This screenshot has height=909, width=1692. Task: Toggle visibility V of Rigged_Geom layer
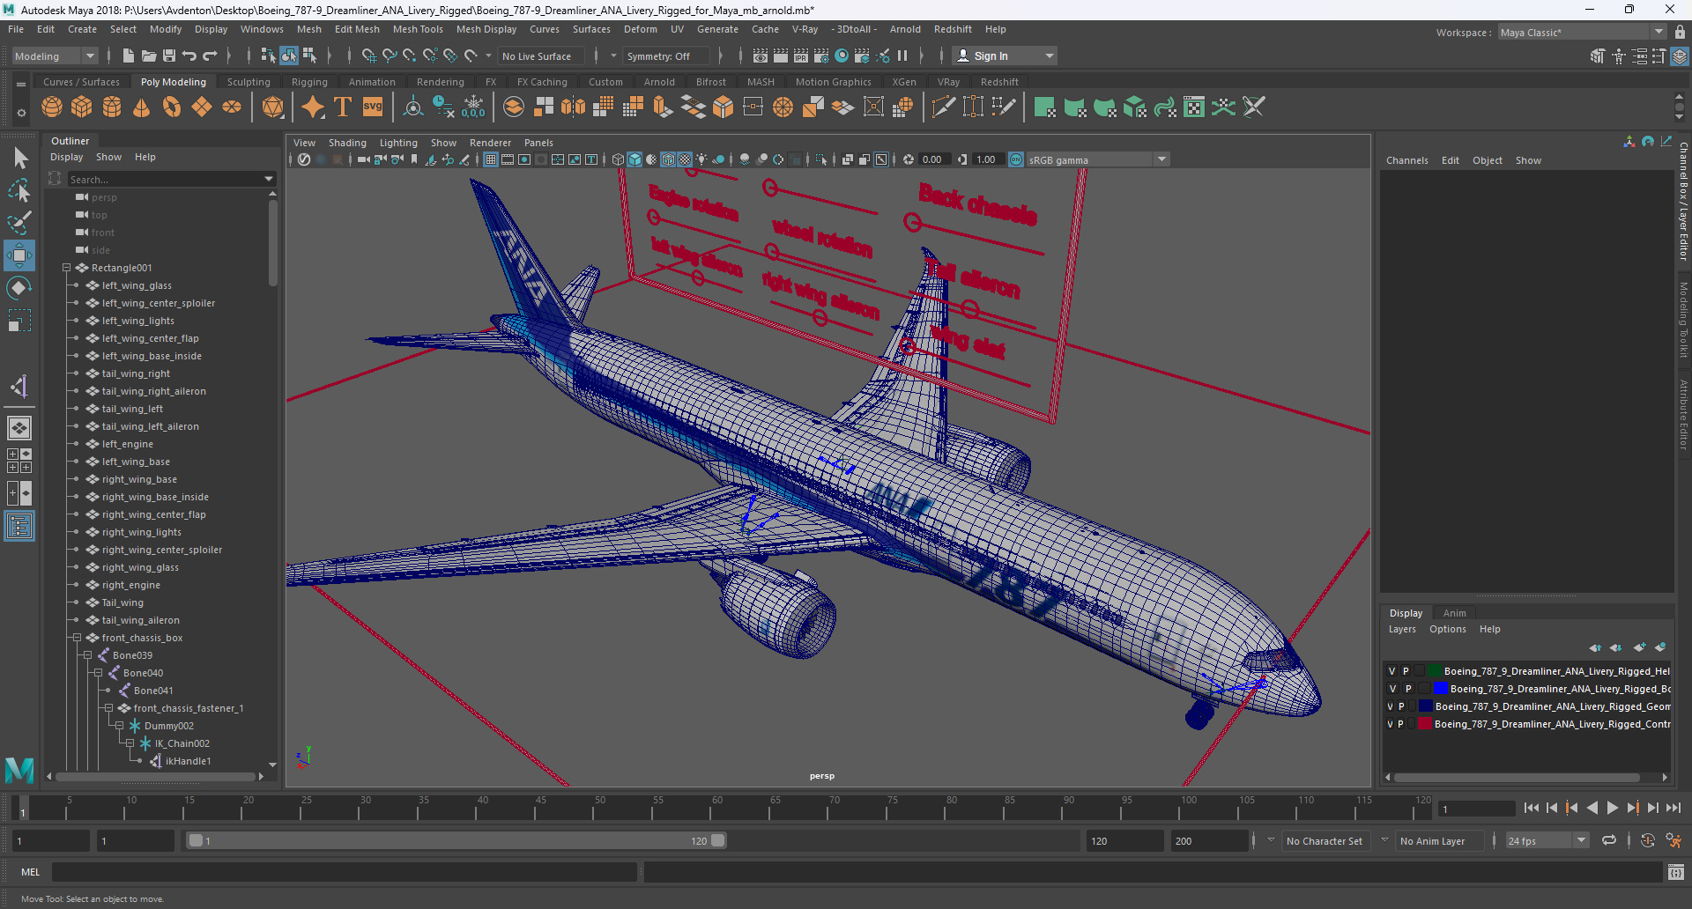click(1390, 706)
